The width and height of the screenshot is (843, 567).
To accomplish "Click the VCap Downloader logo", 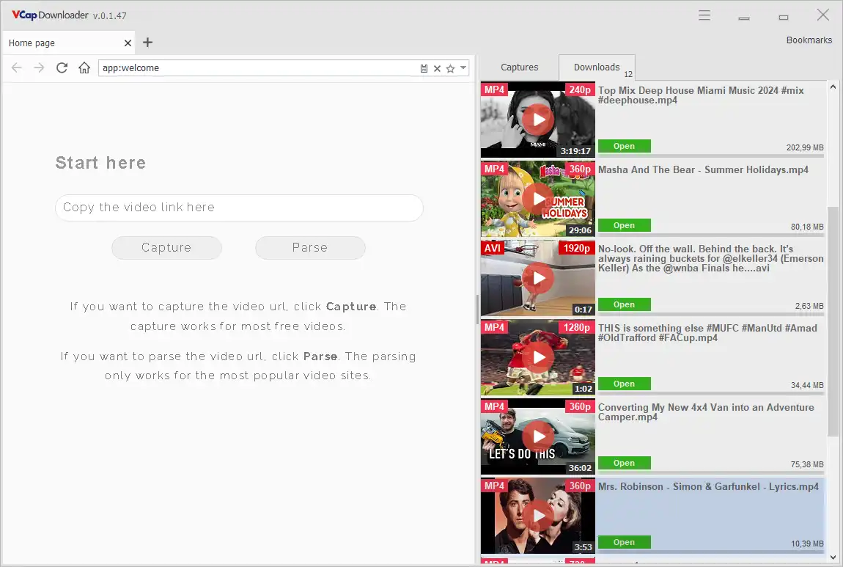I will [x=50, y=15].
